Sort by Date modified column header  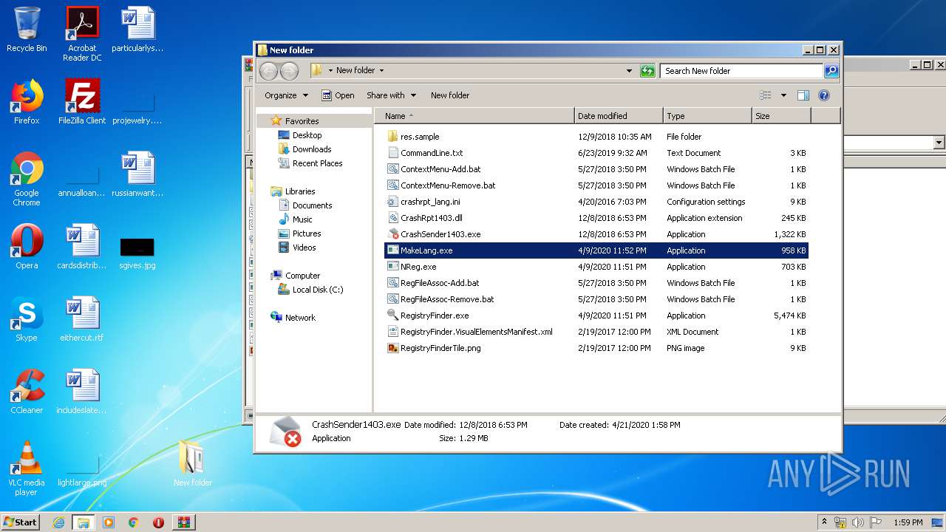pyautogui.click(x=619, y=116)
